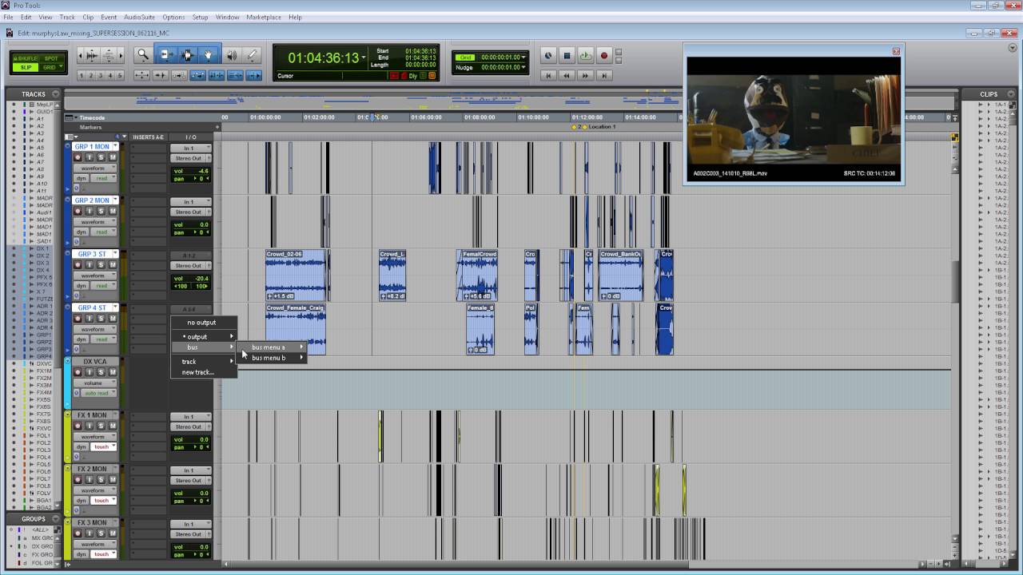The image size is (1023, 575).
Task: Select the Scrubber speaker tool
Action: tap(232, 55)
